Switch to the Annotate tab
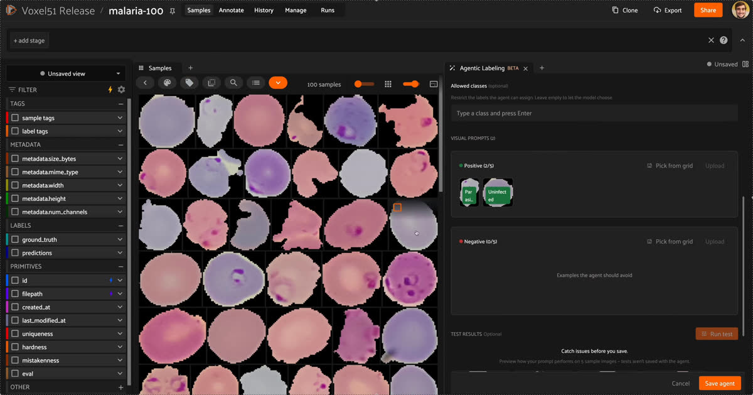 coord(231,11)
